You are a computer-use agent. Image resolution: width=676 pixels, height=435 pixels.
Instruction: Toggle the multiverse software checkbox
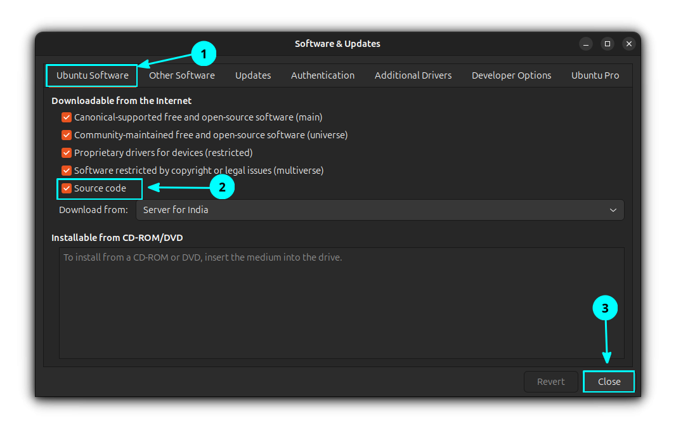point(67,171)
